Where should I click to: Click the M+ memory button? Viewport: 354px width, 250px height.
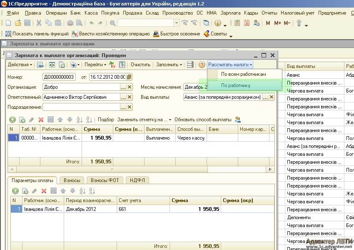tap(277, 23)
